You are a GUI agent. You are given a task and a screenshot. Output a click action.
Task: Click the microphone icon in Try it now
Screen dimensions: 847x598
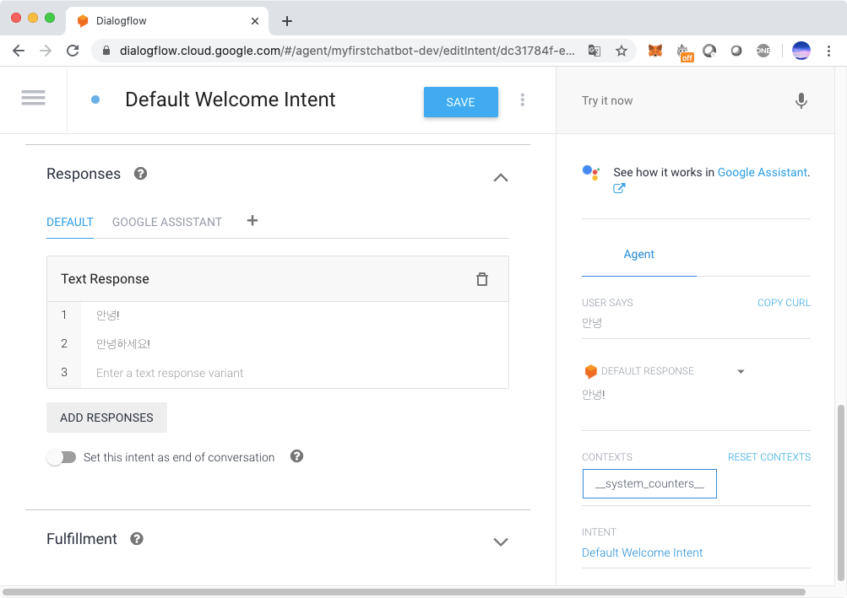[x=801, y=100]
